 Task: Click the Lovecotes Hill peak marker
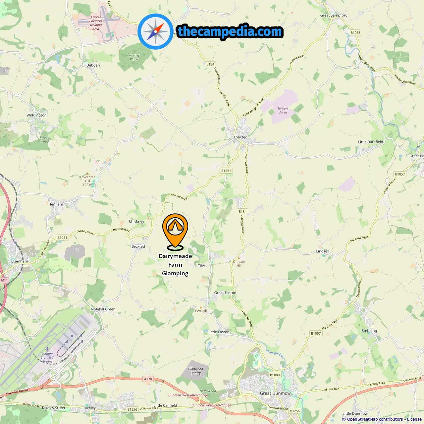tap(87, 173)
